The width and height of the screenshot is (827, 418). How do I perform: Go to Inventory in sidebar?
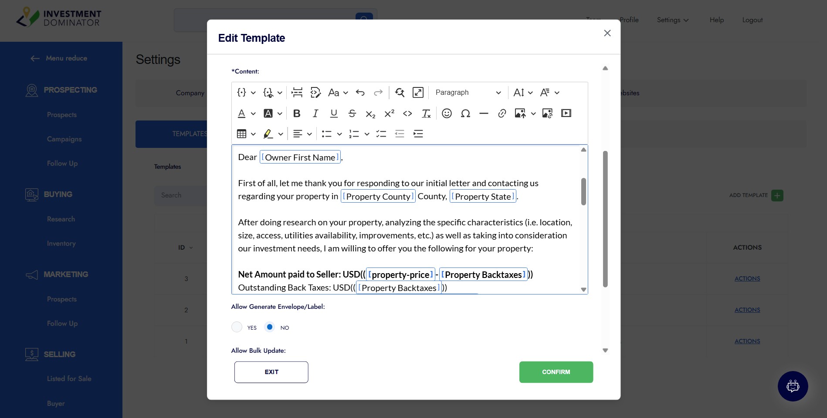coord(61,244)
